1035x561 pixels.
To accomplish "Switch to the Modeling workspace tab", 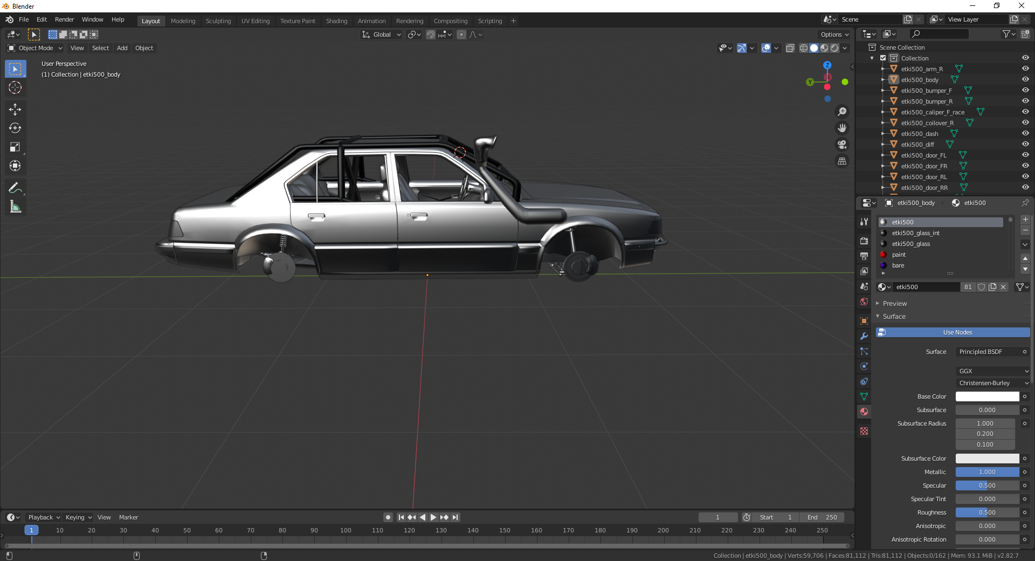I will (183, 21).
